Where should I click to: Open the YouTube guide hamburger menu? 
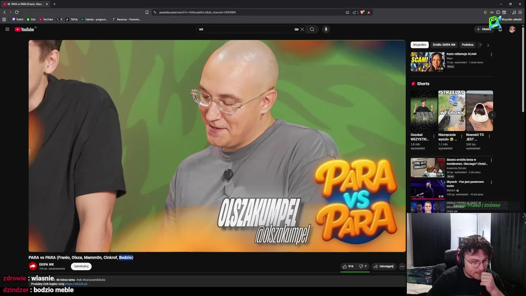7,29
